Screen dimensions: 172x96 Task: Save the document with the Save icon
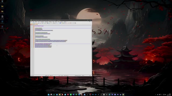click(x=34, y=23)
